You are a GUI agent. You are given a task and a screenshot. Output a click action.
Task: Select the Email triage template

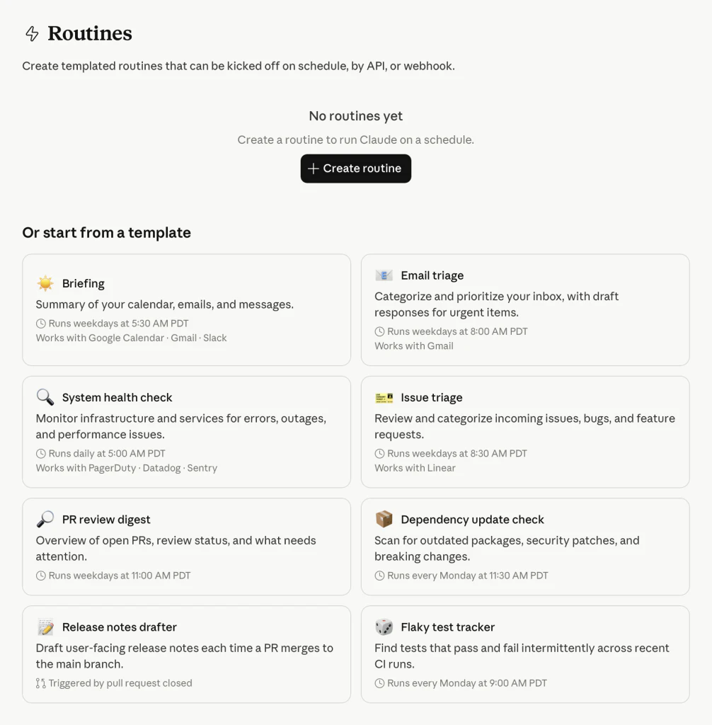525,309
